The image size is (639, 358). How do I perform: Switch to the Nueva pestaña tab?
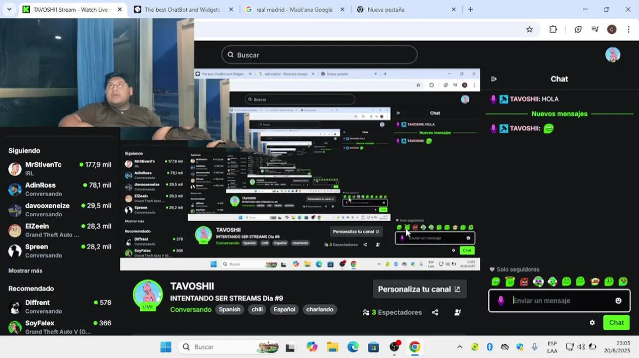[x=406, y=9]
